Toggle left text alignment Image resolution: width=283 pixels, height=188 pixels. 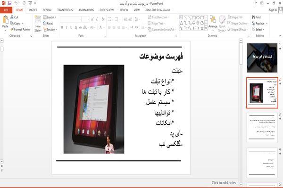[x=109, y=27]
